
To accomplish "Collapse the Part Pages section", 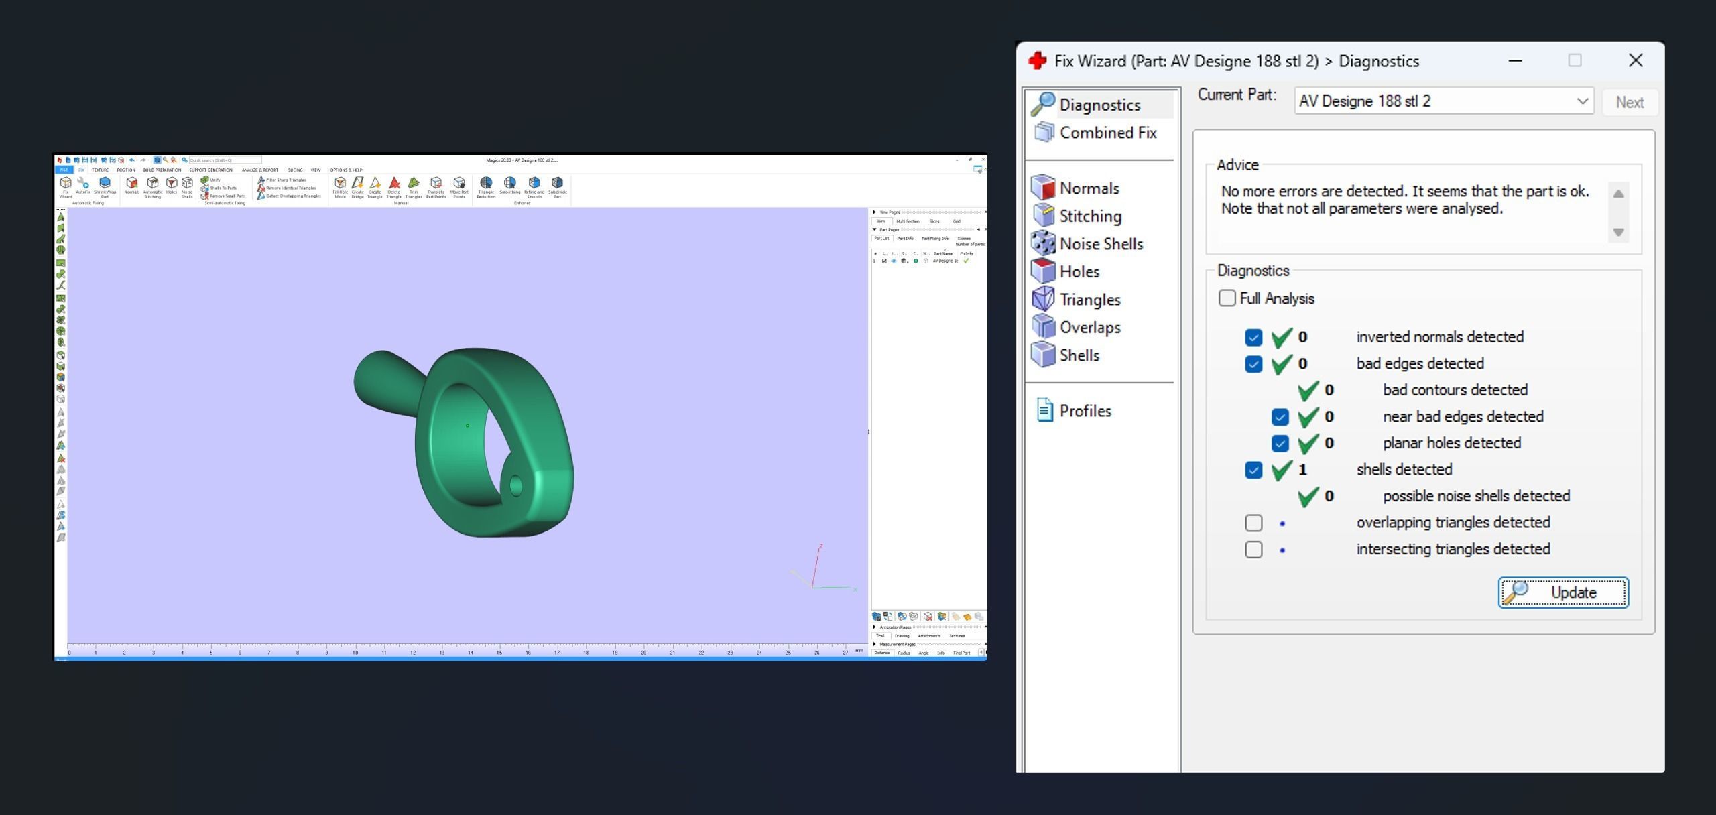I will (875, 229).
